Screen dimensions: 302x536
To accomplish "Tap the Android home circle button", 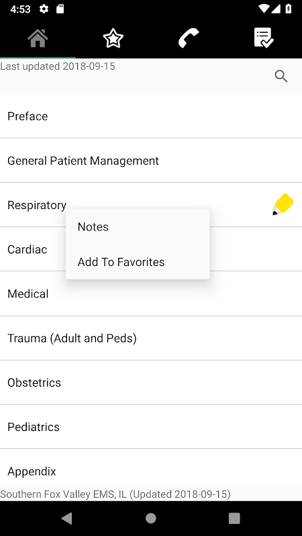I will point(151,519).
